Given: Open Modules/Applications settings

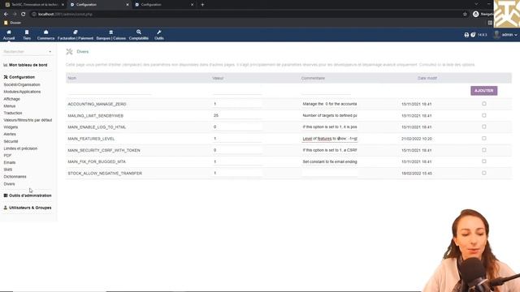Looking at the screenshot, I should (x=22, y=92).
